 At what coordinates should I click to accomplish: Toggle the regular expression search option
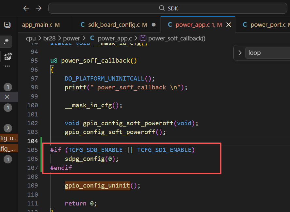pos(7,41)
